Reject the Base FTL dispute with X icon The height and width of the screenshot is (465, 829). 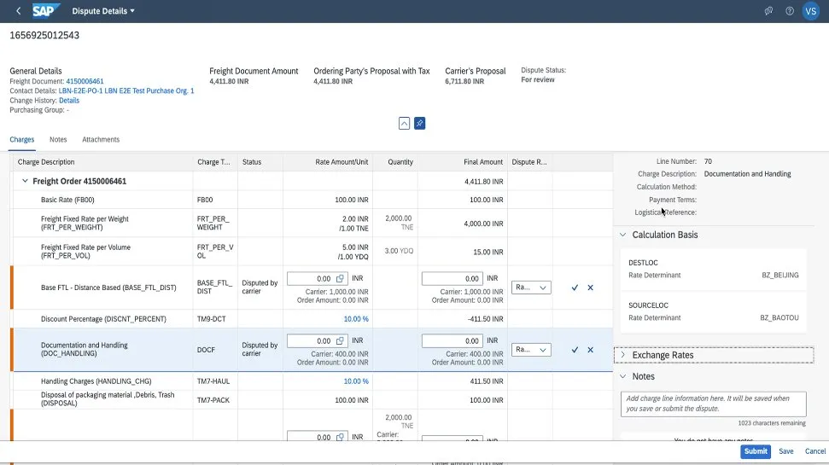[x=590, y=288]
